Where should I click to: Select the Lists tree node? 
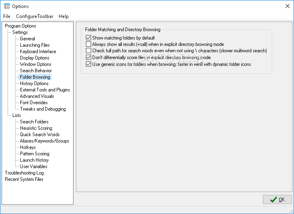(17, 115)
